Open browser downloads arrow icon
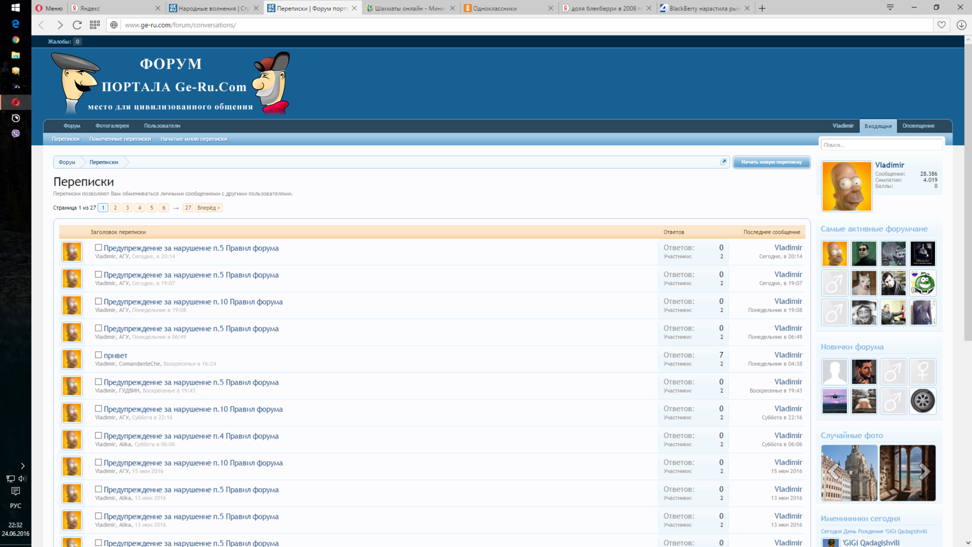The image size is (972, 547). click(x=961, y=25)
